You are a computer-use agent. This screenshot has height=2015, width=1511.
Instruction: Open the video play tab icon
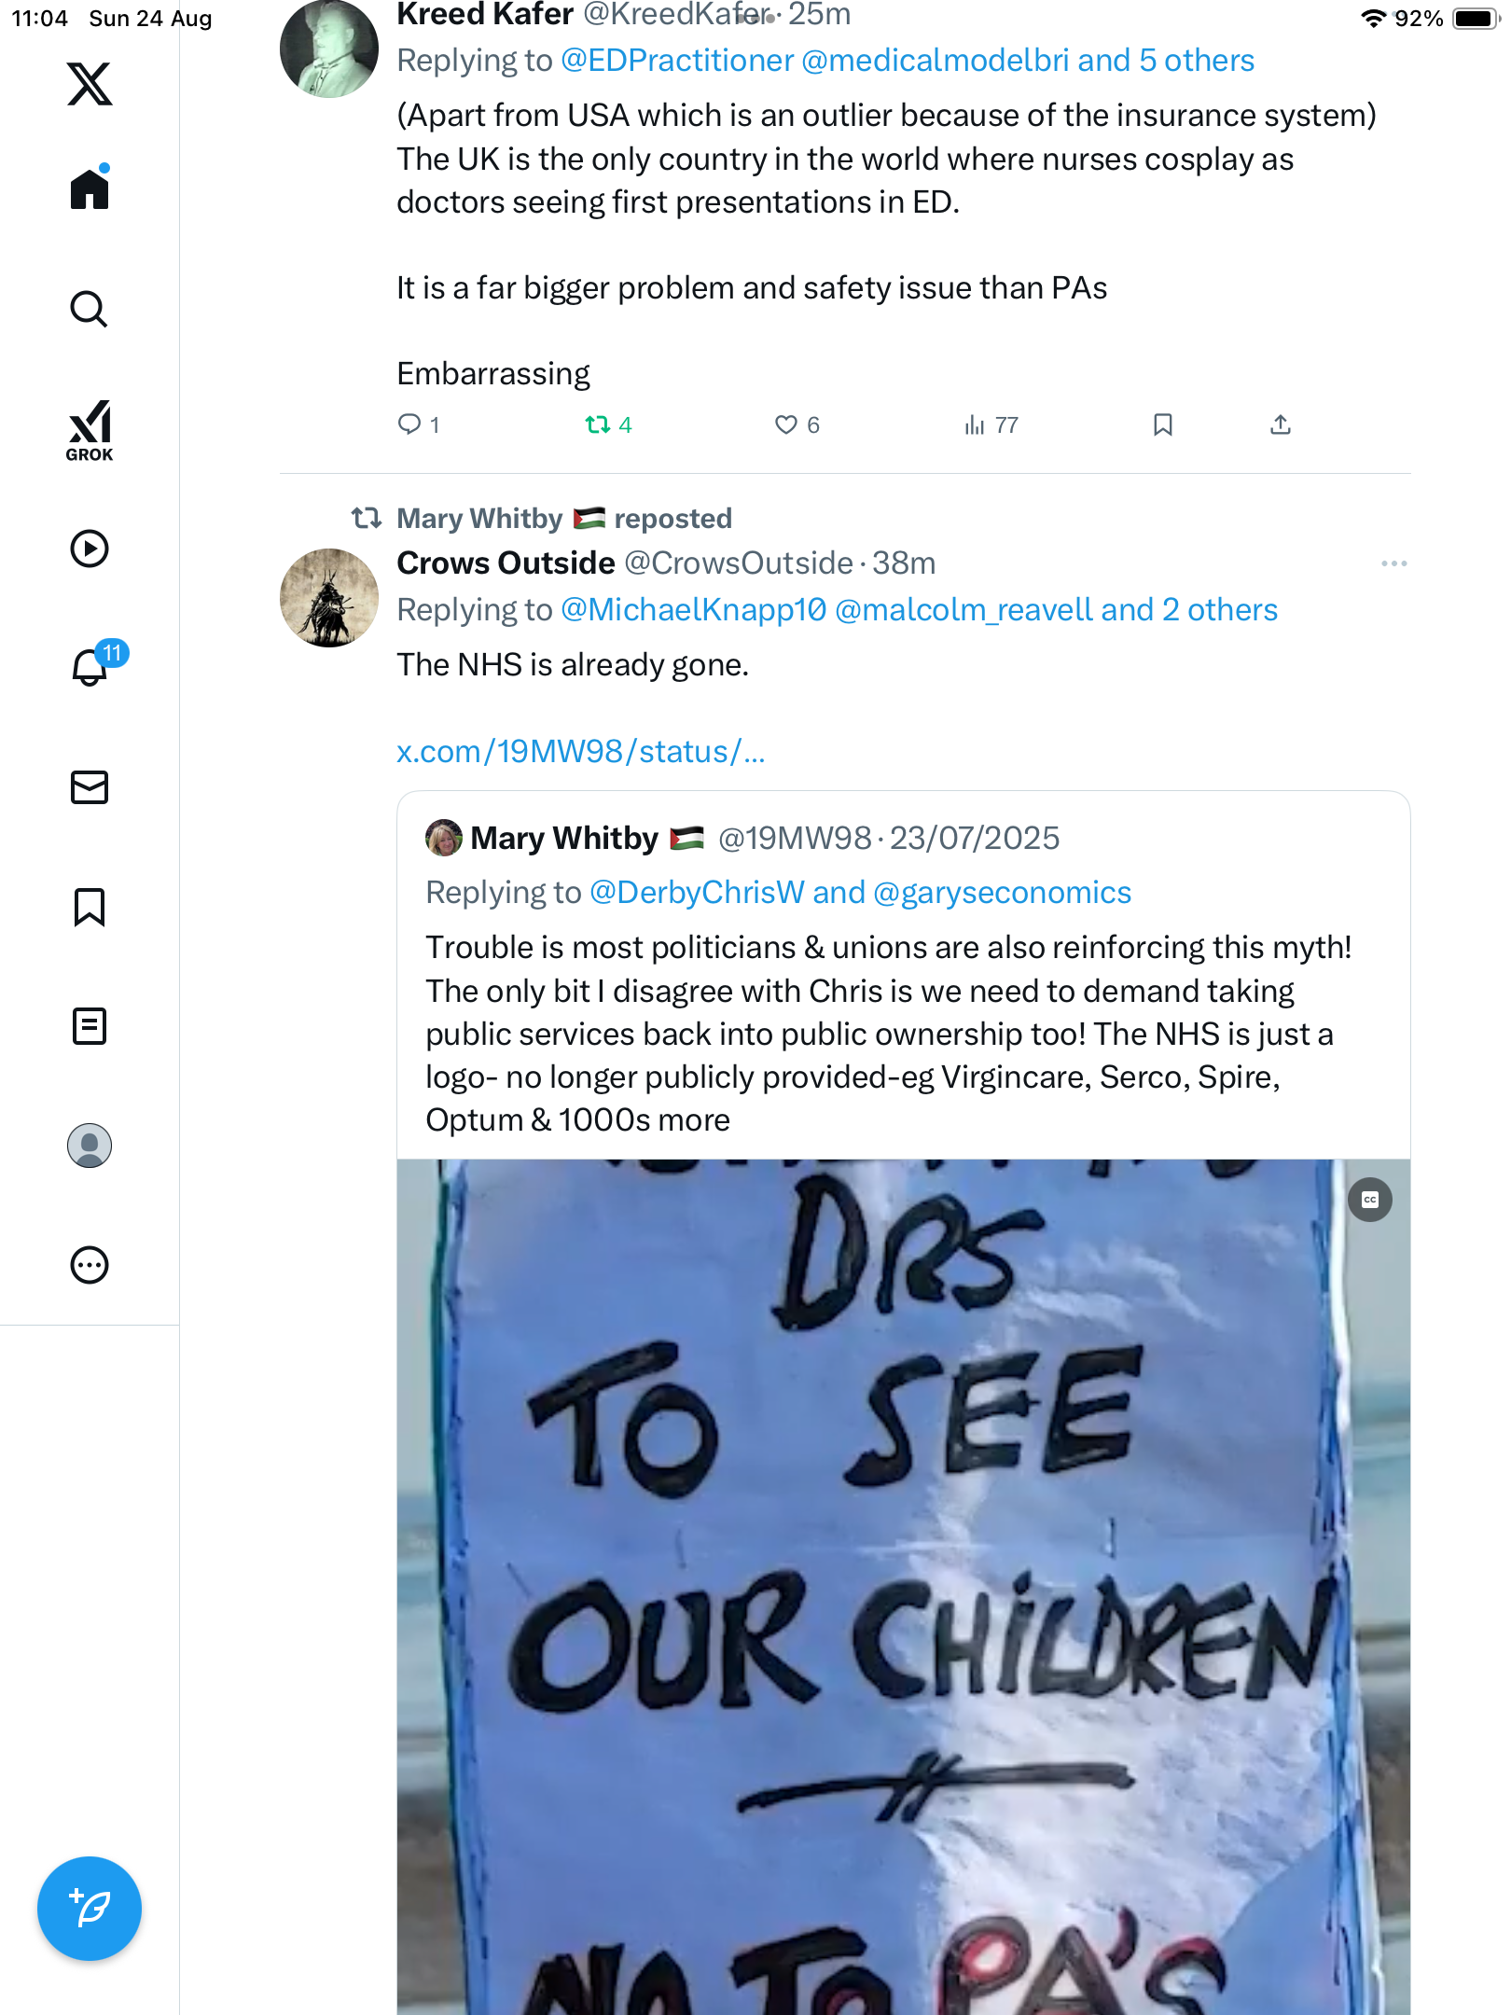coord(90,549)
